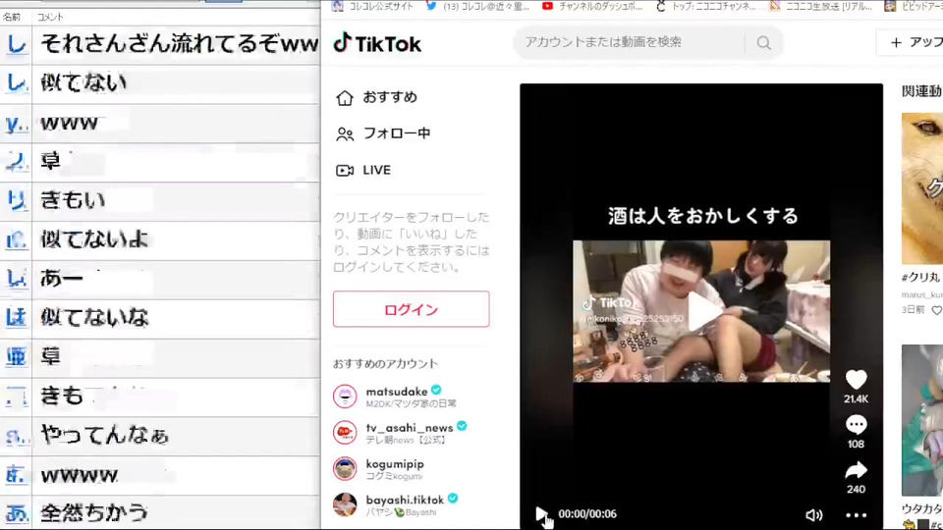943x530 pixels.
Task: Select the comment 全然ちがう
Action: tap(94, 512)
